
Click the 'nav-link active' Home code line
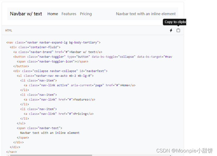(x=80, y=85)
